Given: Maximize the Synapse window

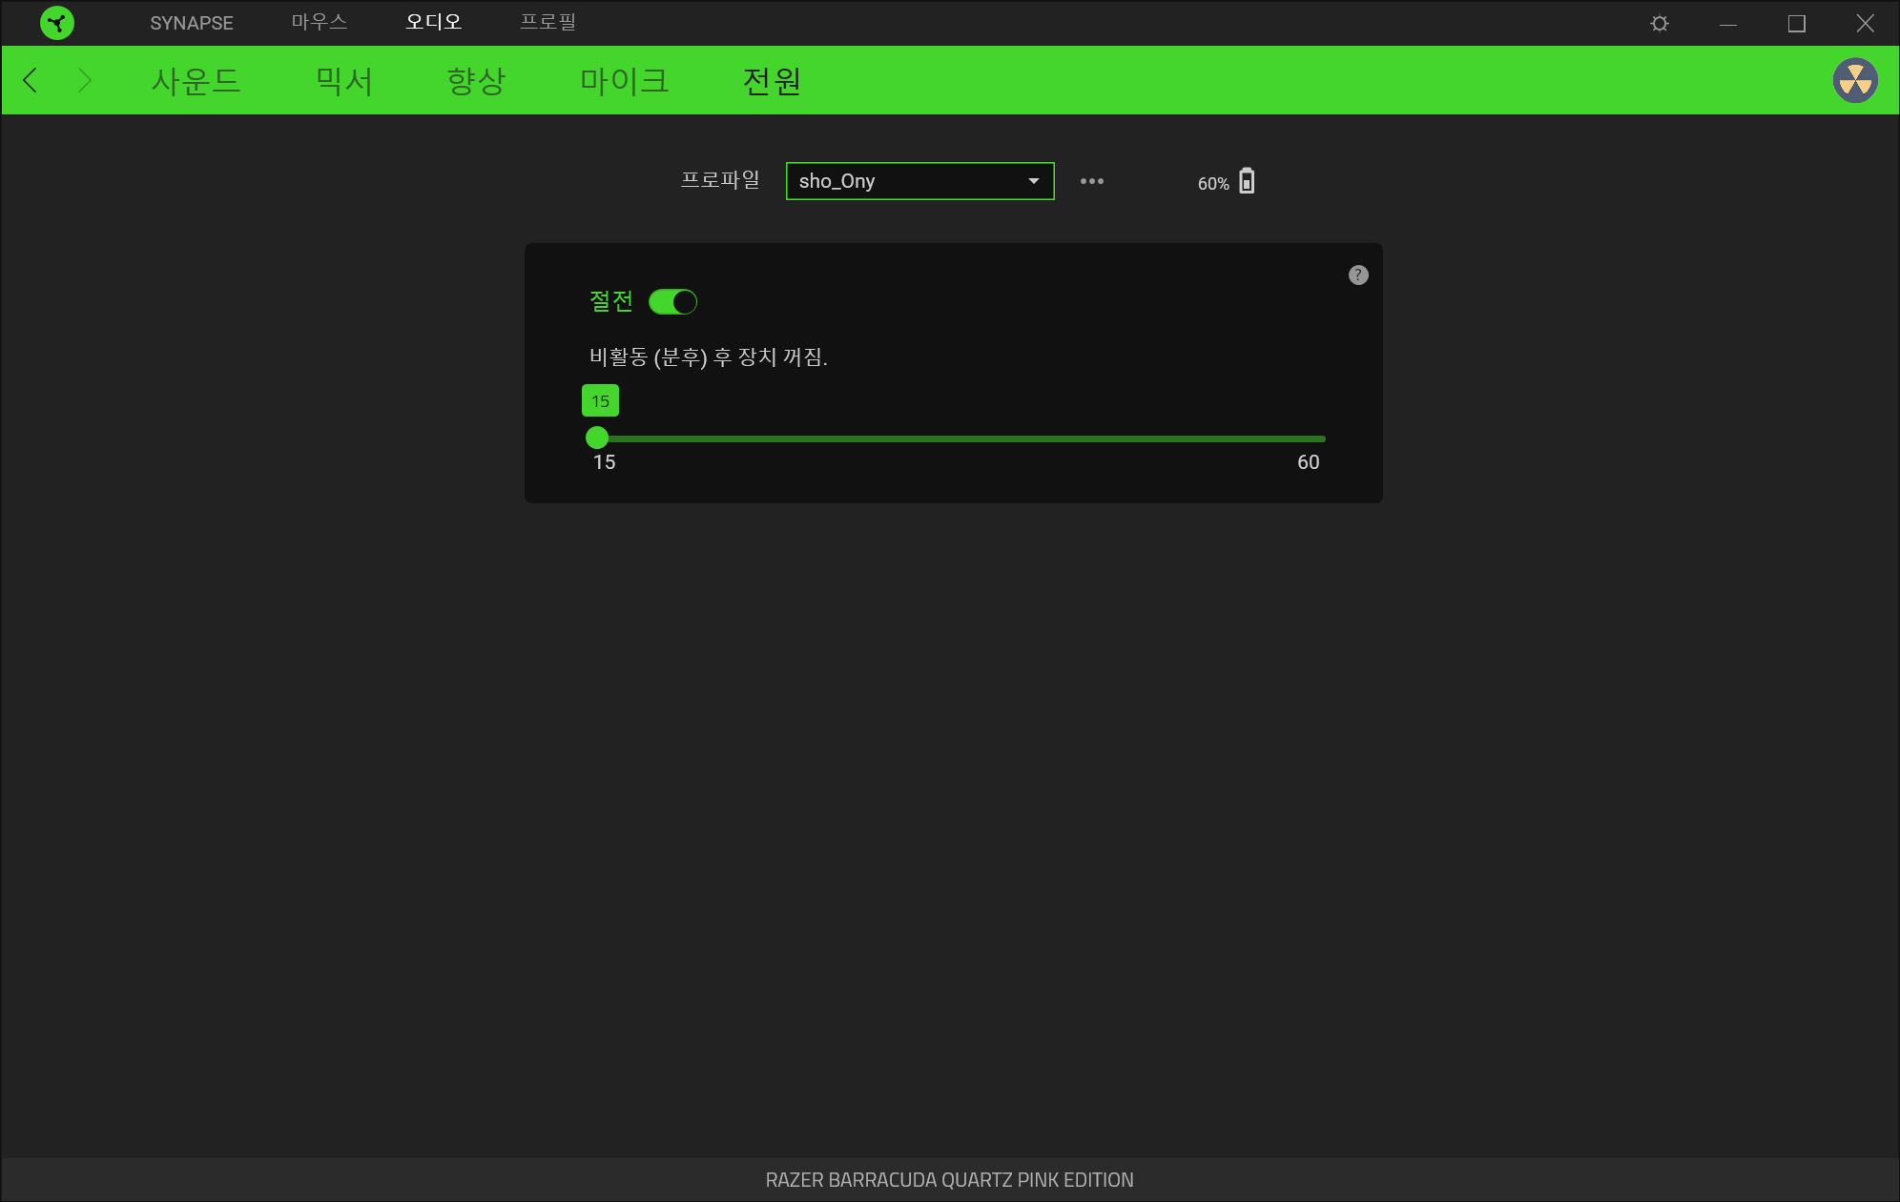Looking at the screenshot, I should (1796, 23).
